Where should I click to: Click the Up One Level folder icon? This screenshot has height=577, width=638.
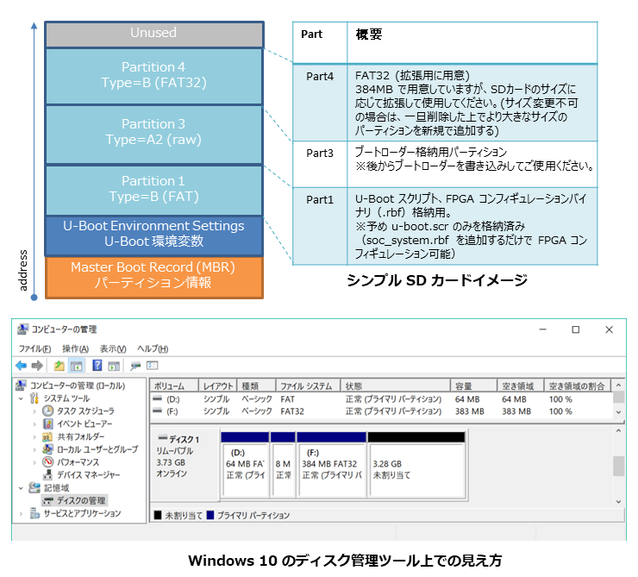(x=59, y=366)
